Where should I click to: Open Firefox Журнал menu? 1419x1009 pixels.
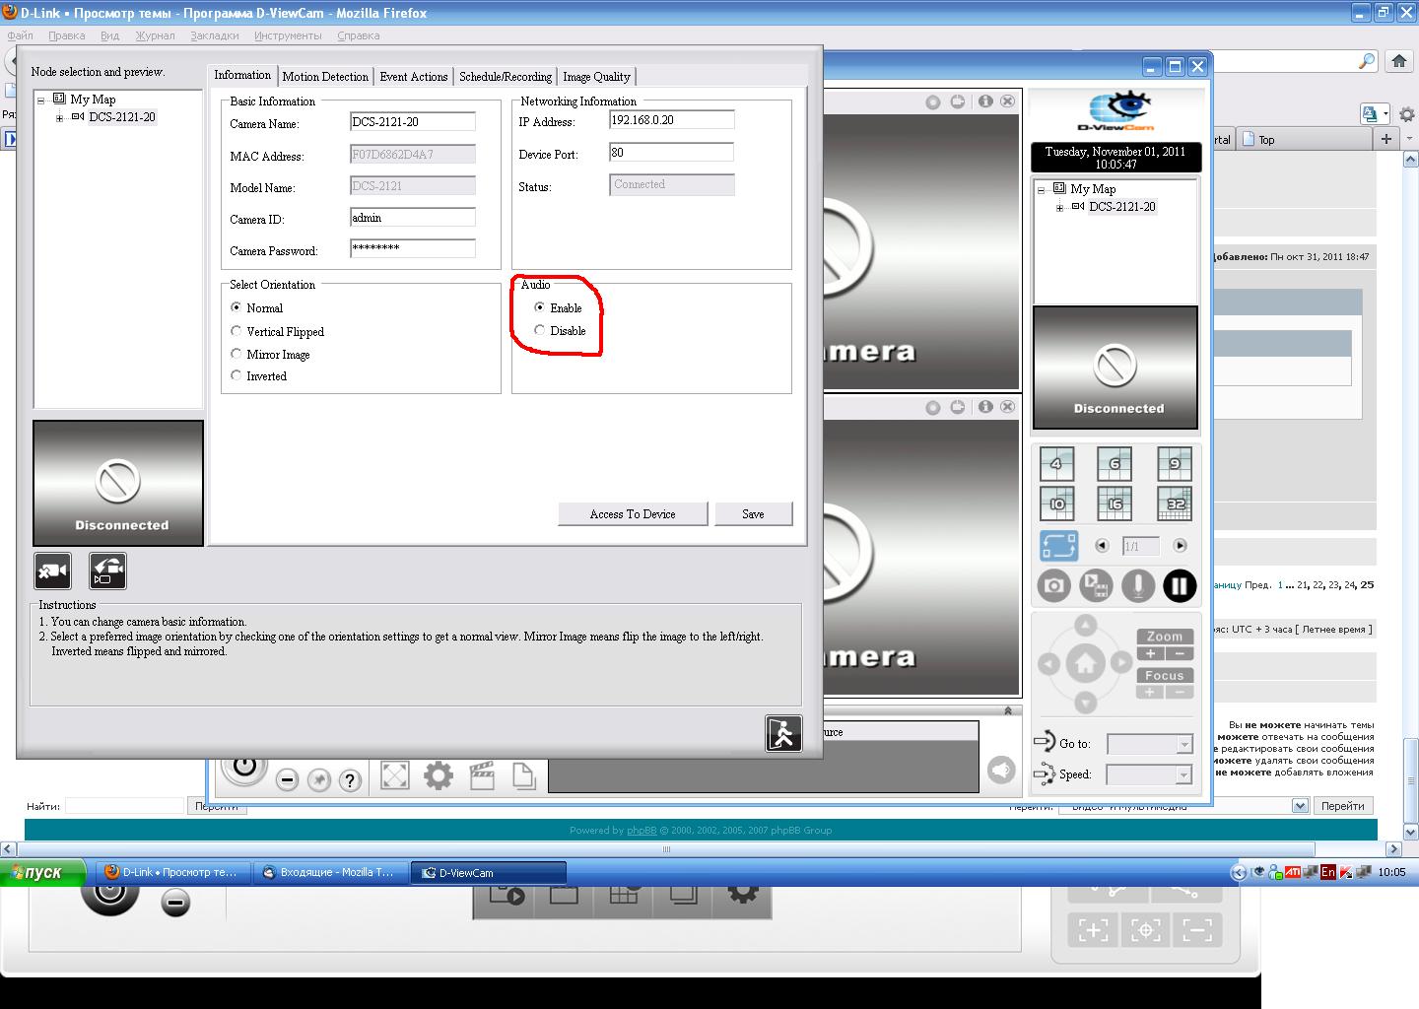pyautogui.click(x=155, y=35)
